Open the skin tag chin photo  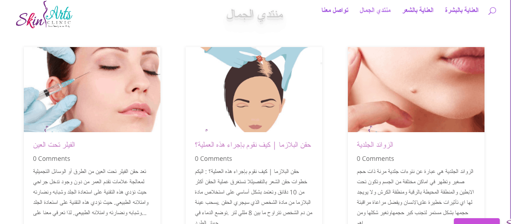[416, 90]
